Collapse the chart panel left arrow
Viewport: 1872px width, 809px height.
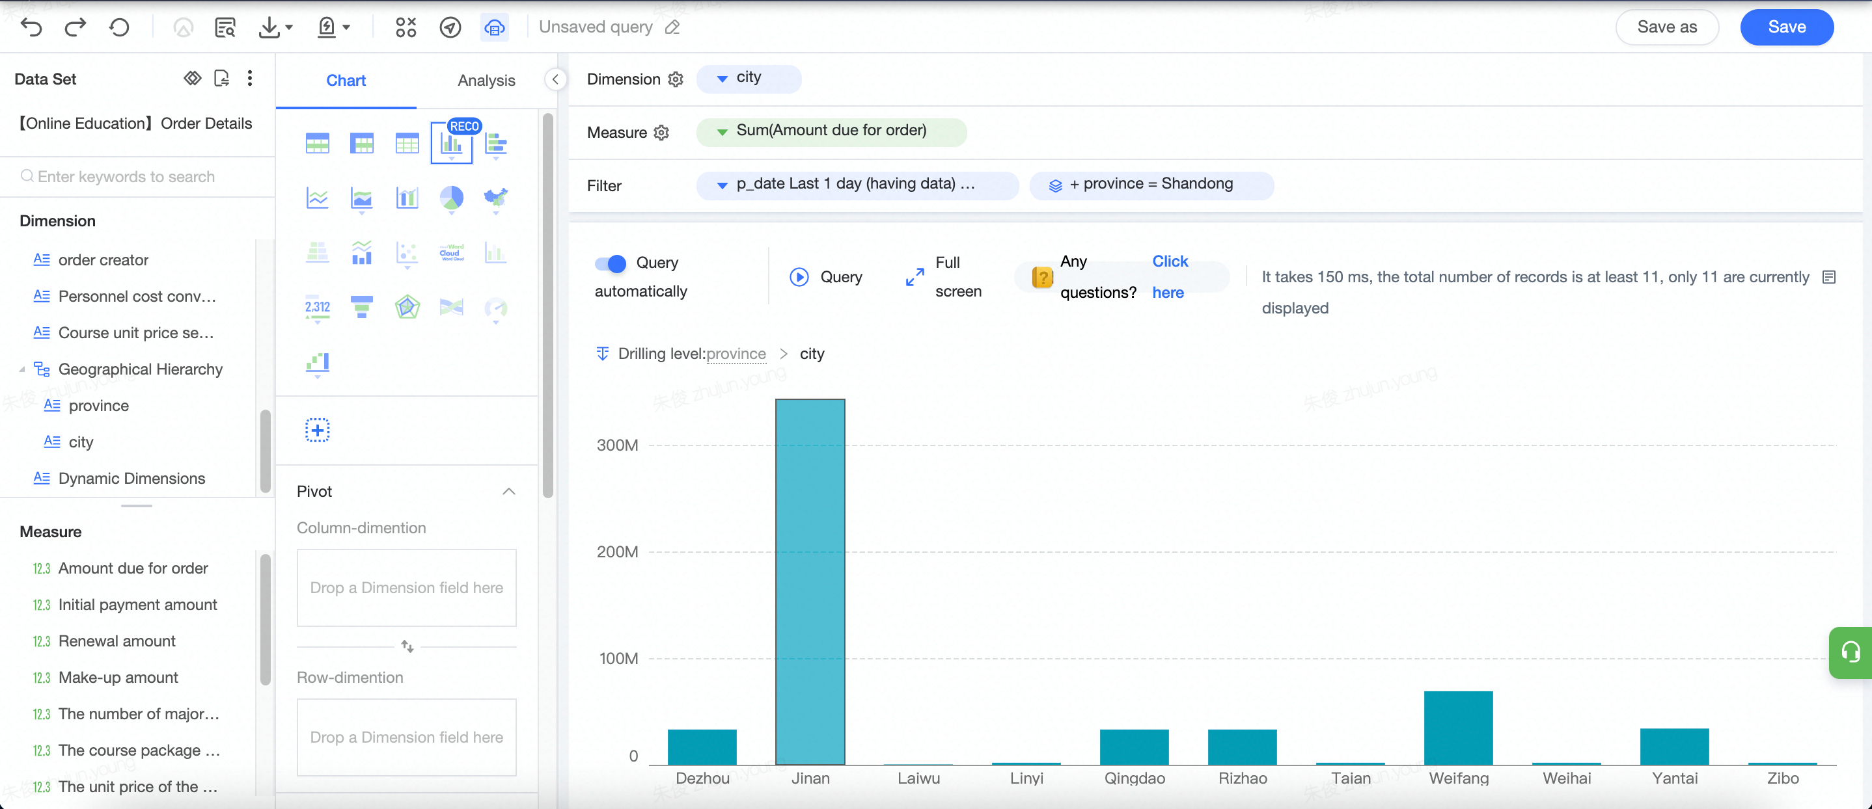[x=555, y=79]
